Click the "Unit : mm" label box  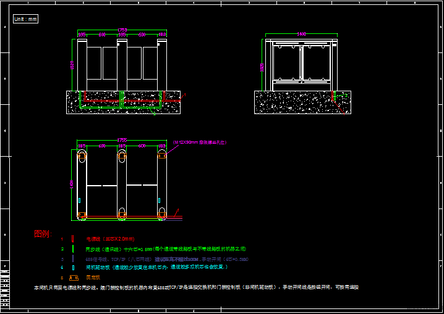pyautogui.click(x=25, y=19)
